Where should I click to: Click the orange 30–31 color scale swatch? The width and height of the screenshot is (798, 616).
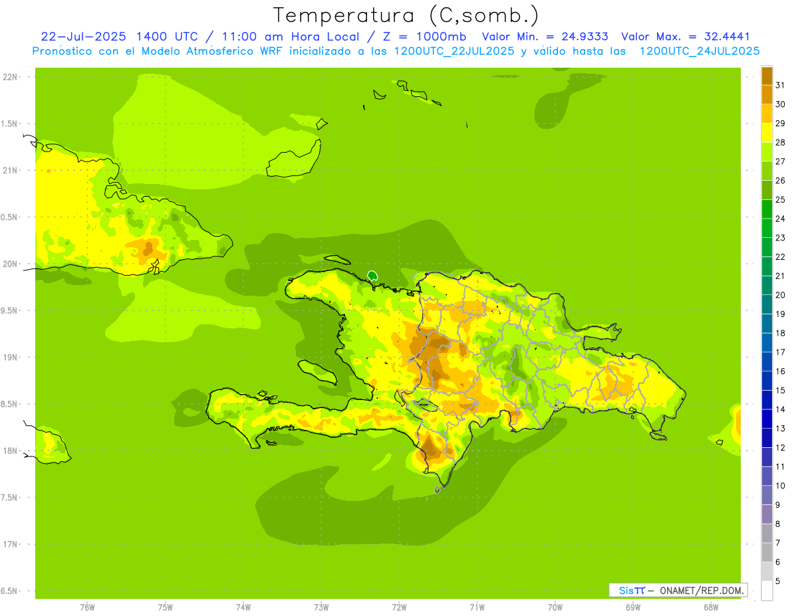coord(767,95)
